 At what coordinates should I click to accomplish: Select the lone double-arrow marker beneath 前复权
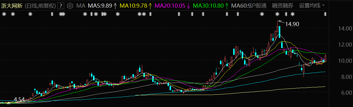tap(52, 14)
